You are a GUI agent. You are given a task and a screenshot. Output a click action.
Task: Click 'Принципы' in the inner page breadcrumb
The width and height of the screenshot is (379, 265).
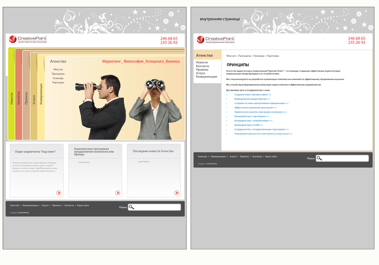click(x=244, y=56)
